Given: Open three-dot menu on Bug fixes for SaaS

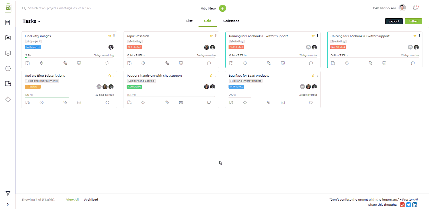Looking at the screenshot, I should click(318, 76).
